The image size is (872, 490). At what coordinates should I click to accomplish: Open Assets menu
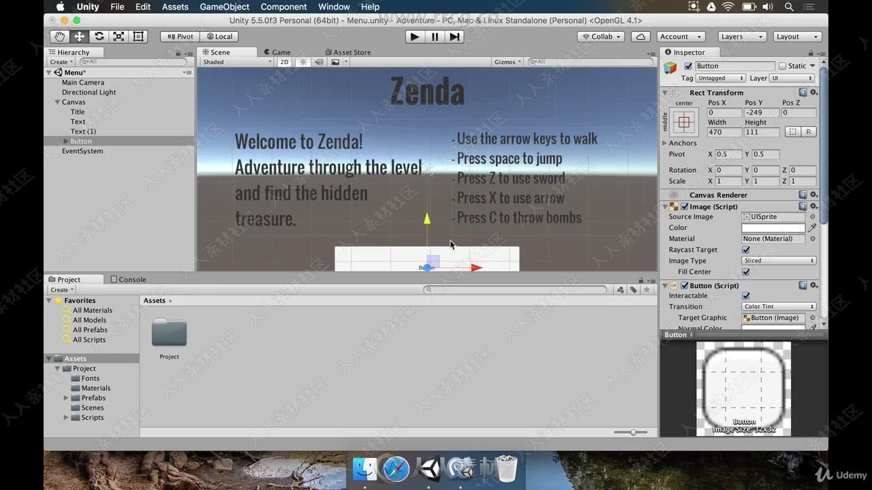pos(175,7)
